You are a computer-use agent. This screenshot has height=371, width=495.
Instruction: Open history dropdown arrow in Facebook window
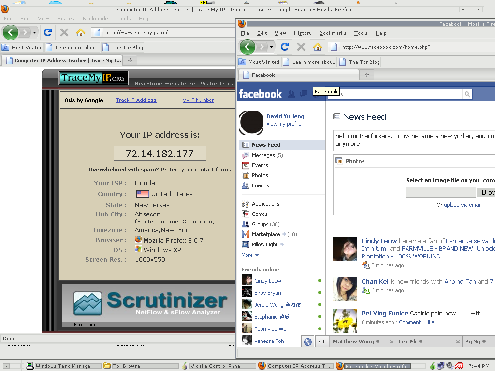(271, 47)
